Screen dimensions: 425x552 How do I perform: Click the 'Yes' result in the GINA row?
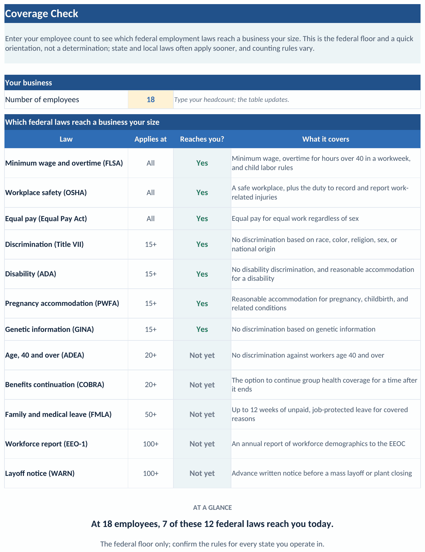point(202,329)
